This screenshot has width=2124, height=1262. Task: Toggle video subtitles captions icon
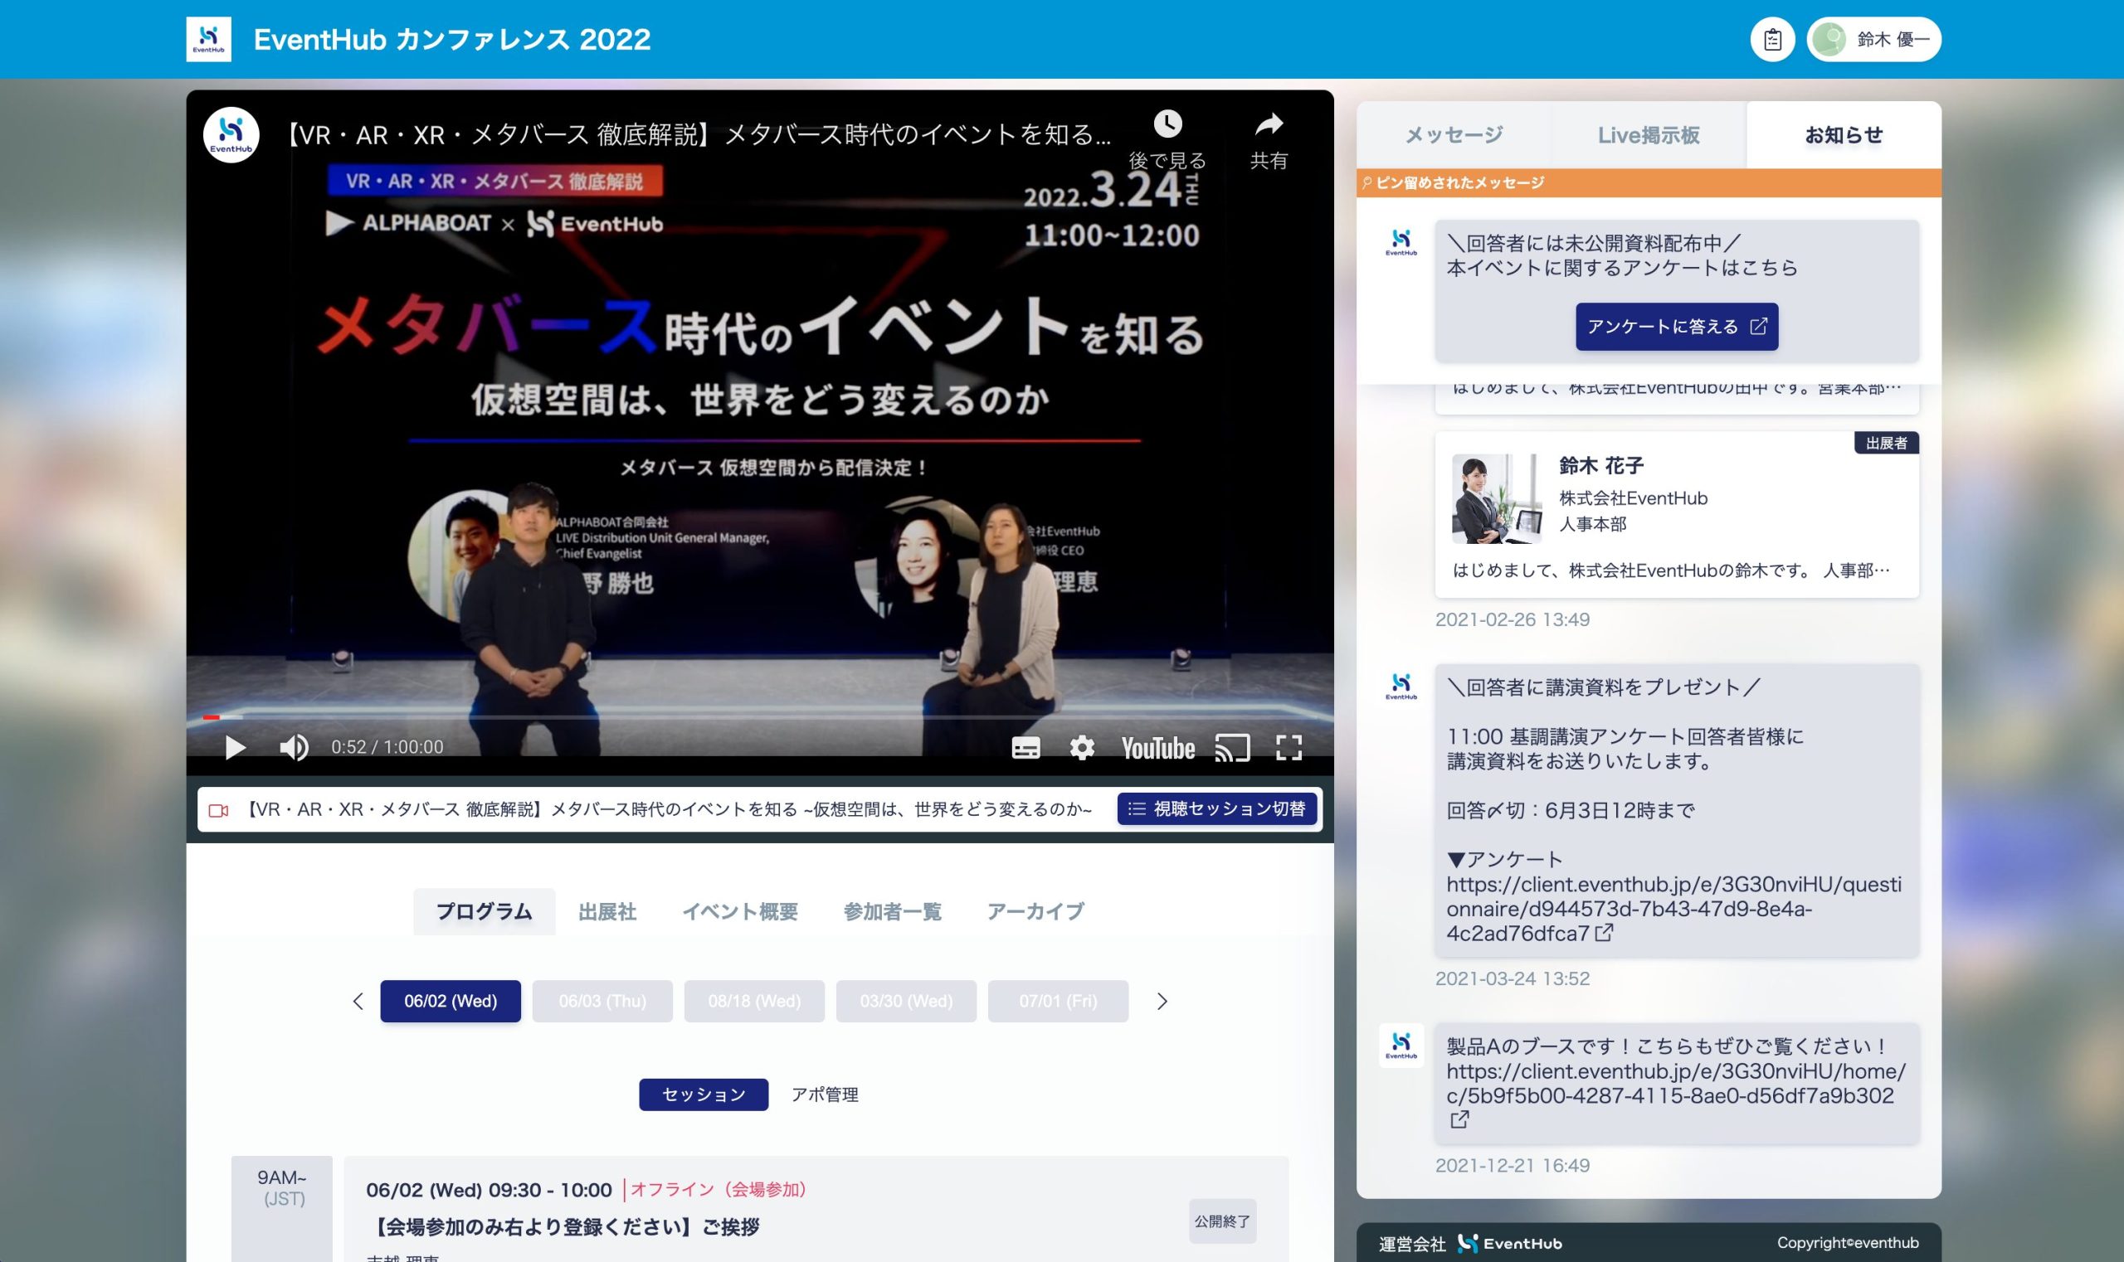(1025, 749)
